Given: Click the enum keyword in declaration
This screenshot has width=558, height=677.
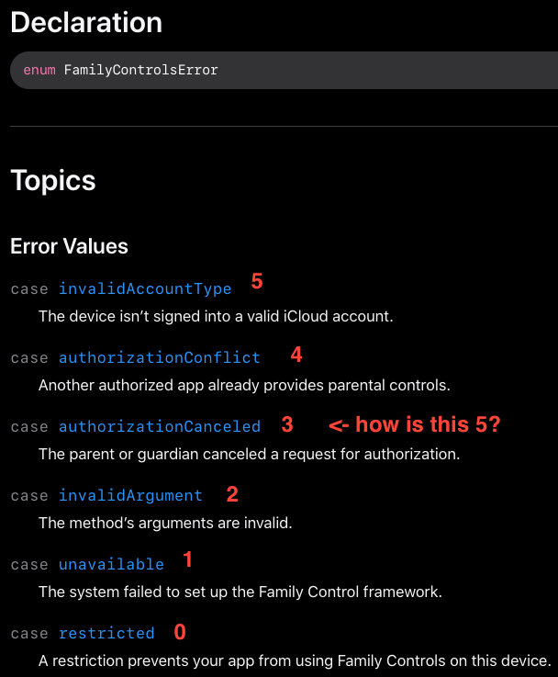Looking at the screenshot, I should (39, 70).
